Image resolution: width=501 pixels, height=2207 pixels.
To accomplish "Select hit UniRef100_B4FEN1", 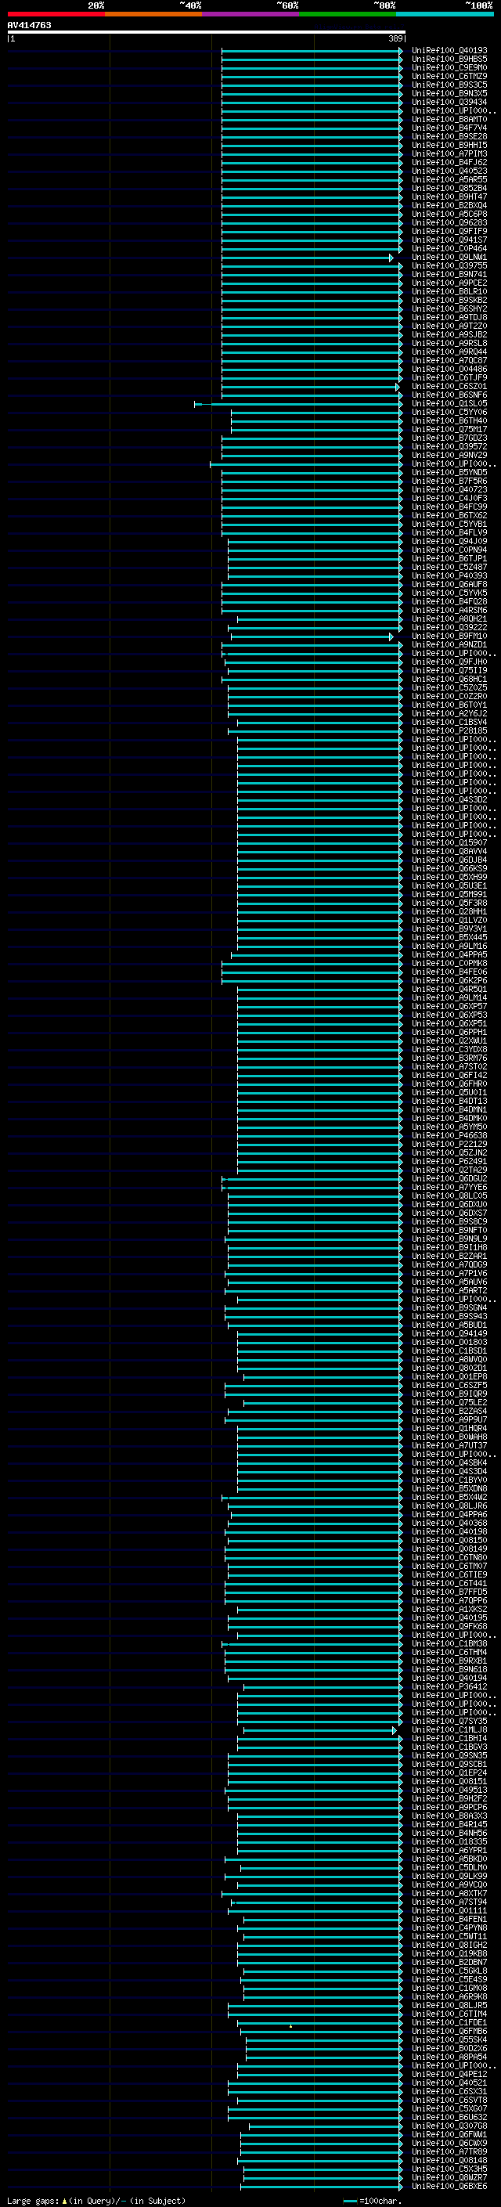I will point(449,1919).
